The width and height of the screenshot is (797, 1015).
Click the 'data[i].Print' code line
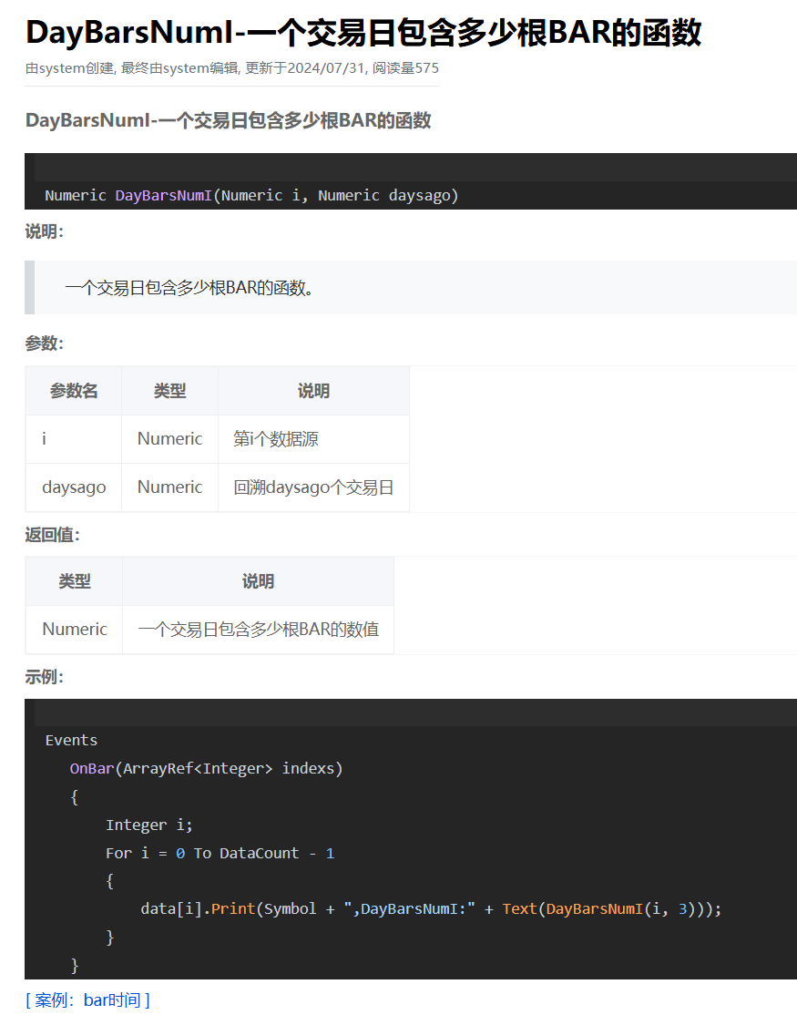pyautogui.click(x=431, y=908)
